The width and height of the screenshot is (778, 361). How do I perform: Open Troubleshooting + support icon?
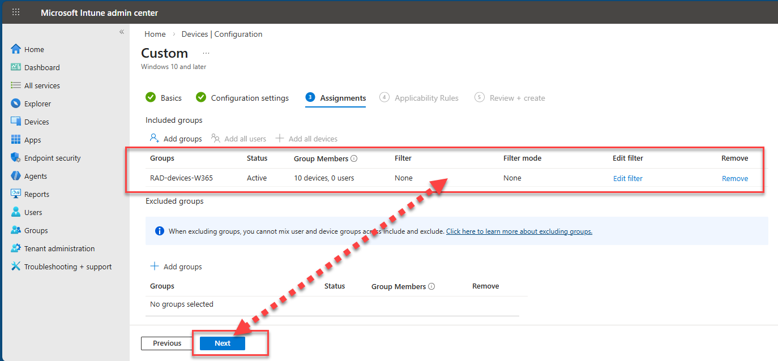coord(16,267)
